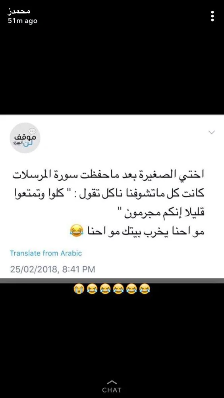Expand the tweet's chevron dropdown arrow
The width and height of the screenshot is (224, 398).
click(211, 132)
